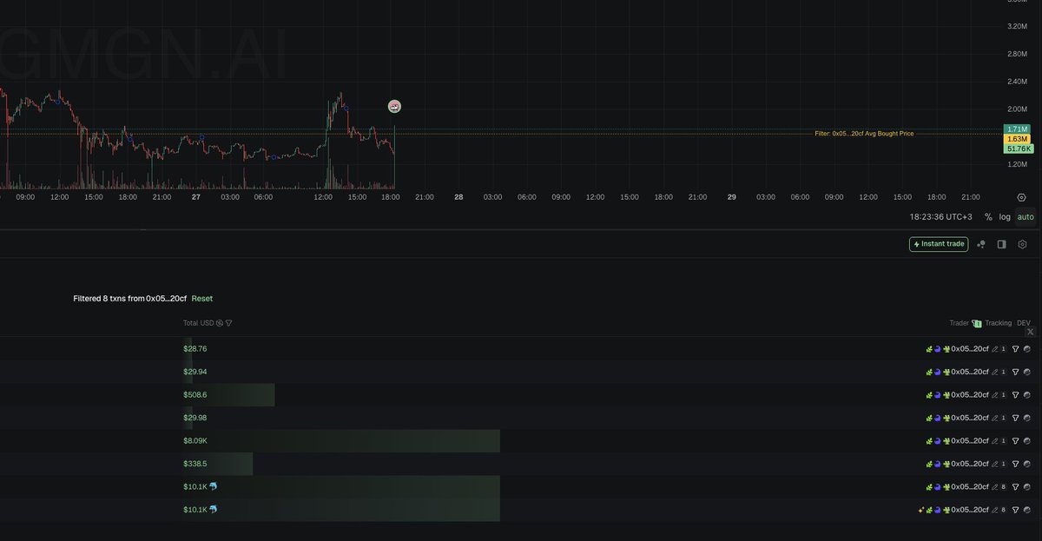Click the date label 28 on the time axis
Image resolution: width=1042 pixels, height=541 pixels.
tap(458, 197)
